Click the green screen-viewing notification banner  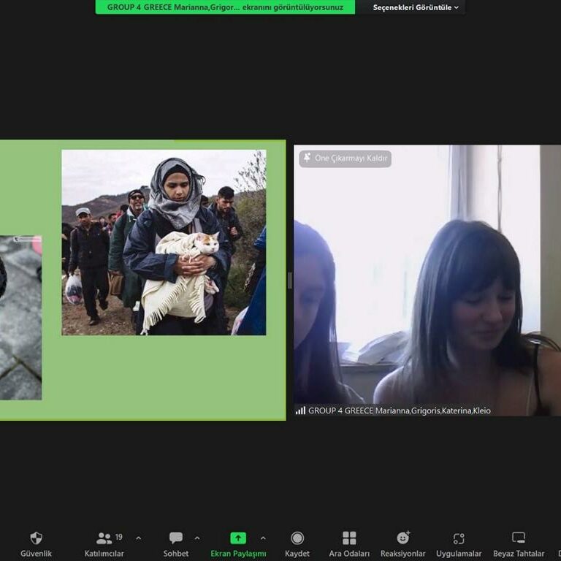tap(225, 7)
